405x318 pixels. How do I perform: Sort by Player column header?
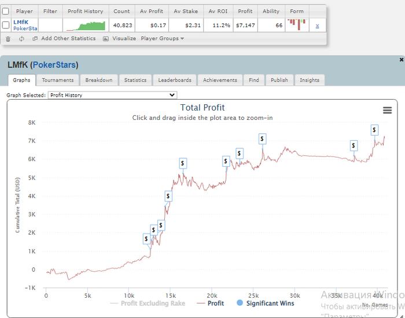[x=24, y=11]
